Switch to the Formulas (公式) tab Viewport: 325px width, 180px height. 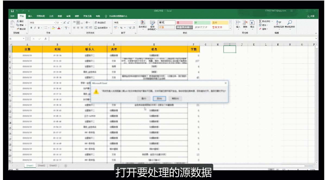(51, 16)
